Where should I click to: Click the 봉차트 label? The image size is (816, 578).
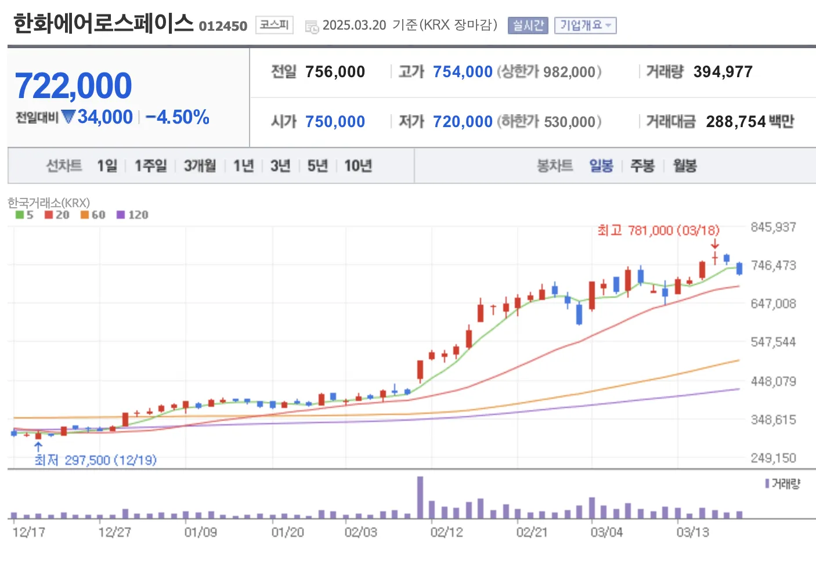click(555, 166)
